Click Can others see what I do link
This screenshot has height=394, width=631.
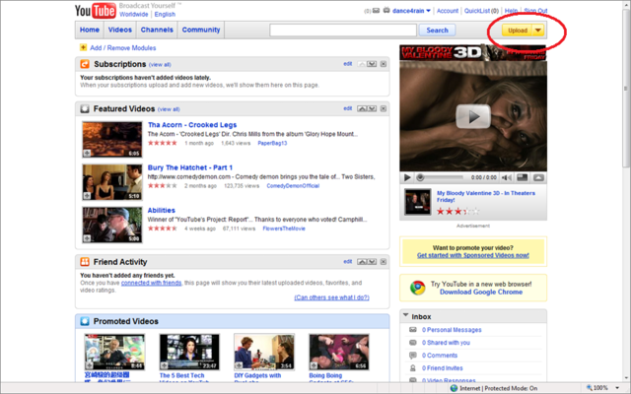(331, 297)
